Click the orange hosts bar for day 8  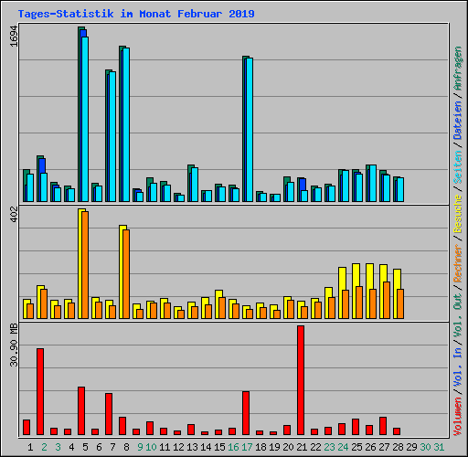tap(126, 274)
